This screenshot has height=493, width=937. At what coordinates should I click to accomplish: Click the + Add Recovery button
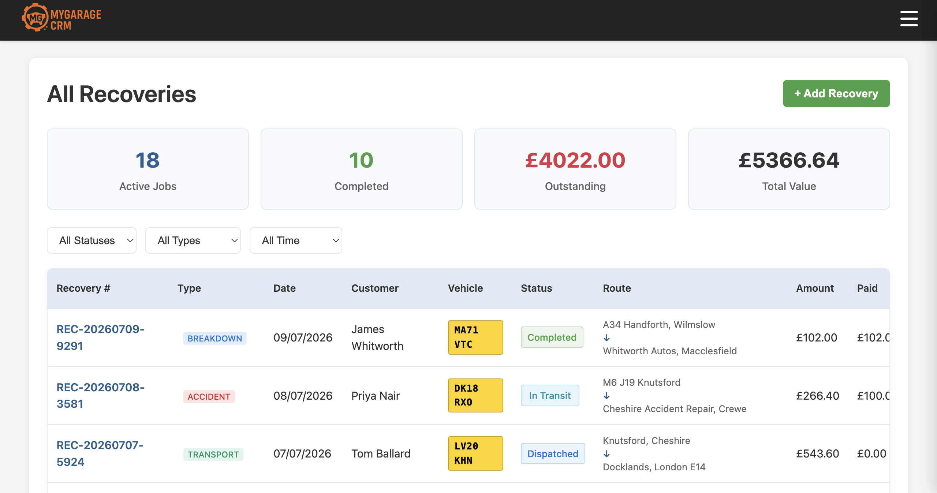click(x=836, y=93)
